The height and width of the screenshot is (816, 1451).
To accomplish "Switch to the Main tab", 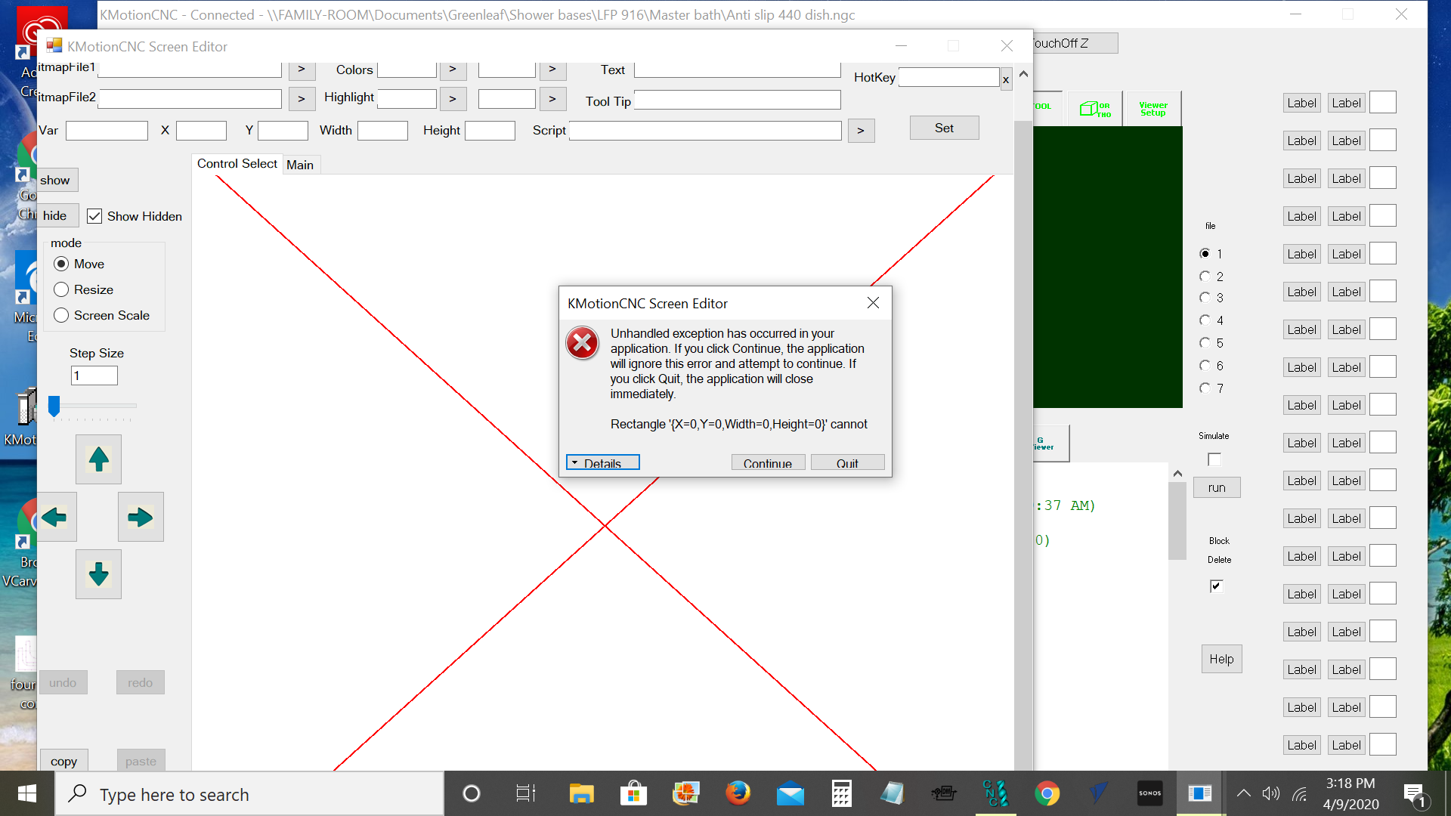I will click(x=300, y=165).
